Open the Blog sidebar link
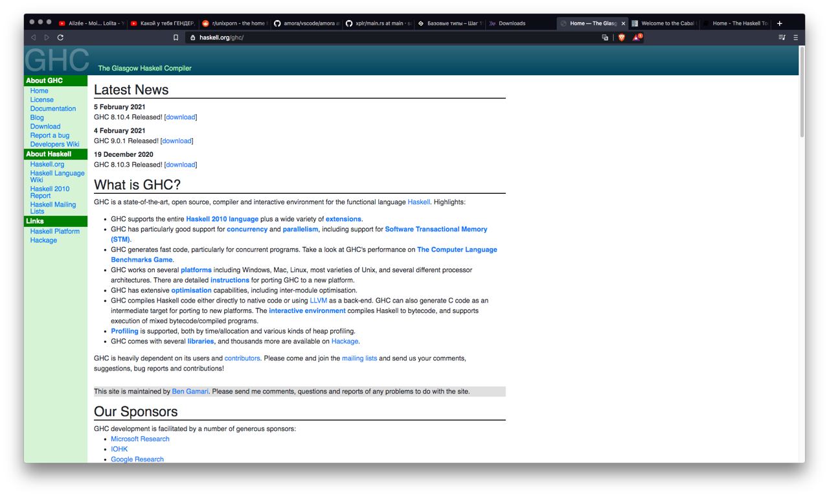This screenshot has width=829, height=497. (37, 118)
